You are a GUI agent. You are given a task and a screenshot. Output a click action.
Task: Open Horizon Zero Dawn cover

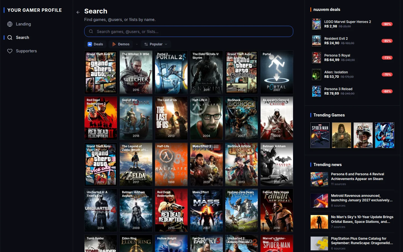[242, 210]
